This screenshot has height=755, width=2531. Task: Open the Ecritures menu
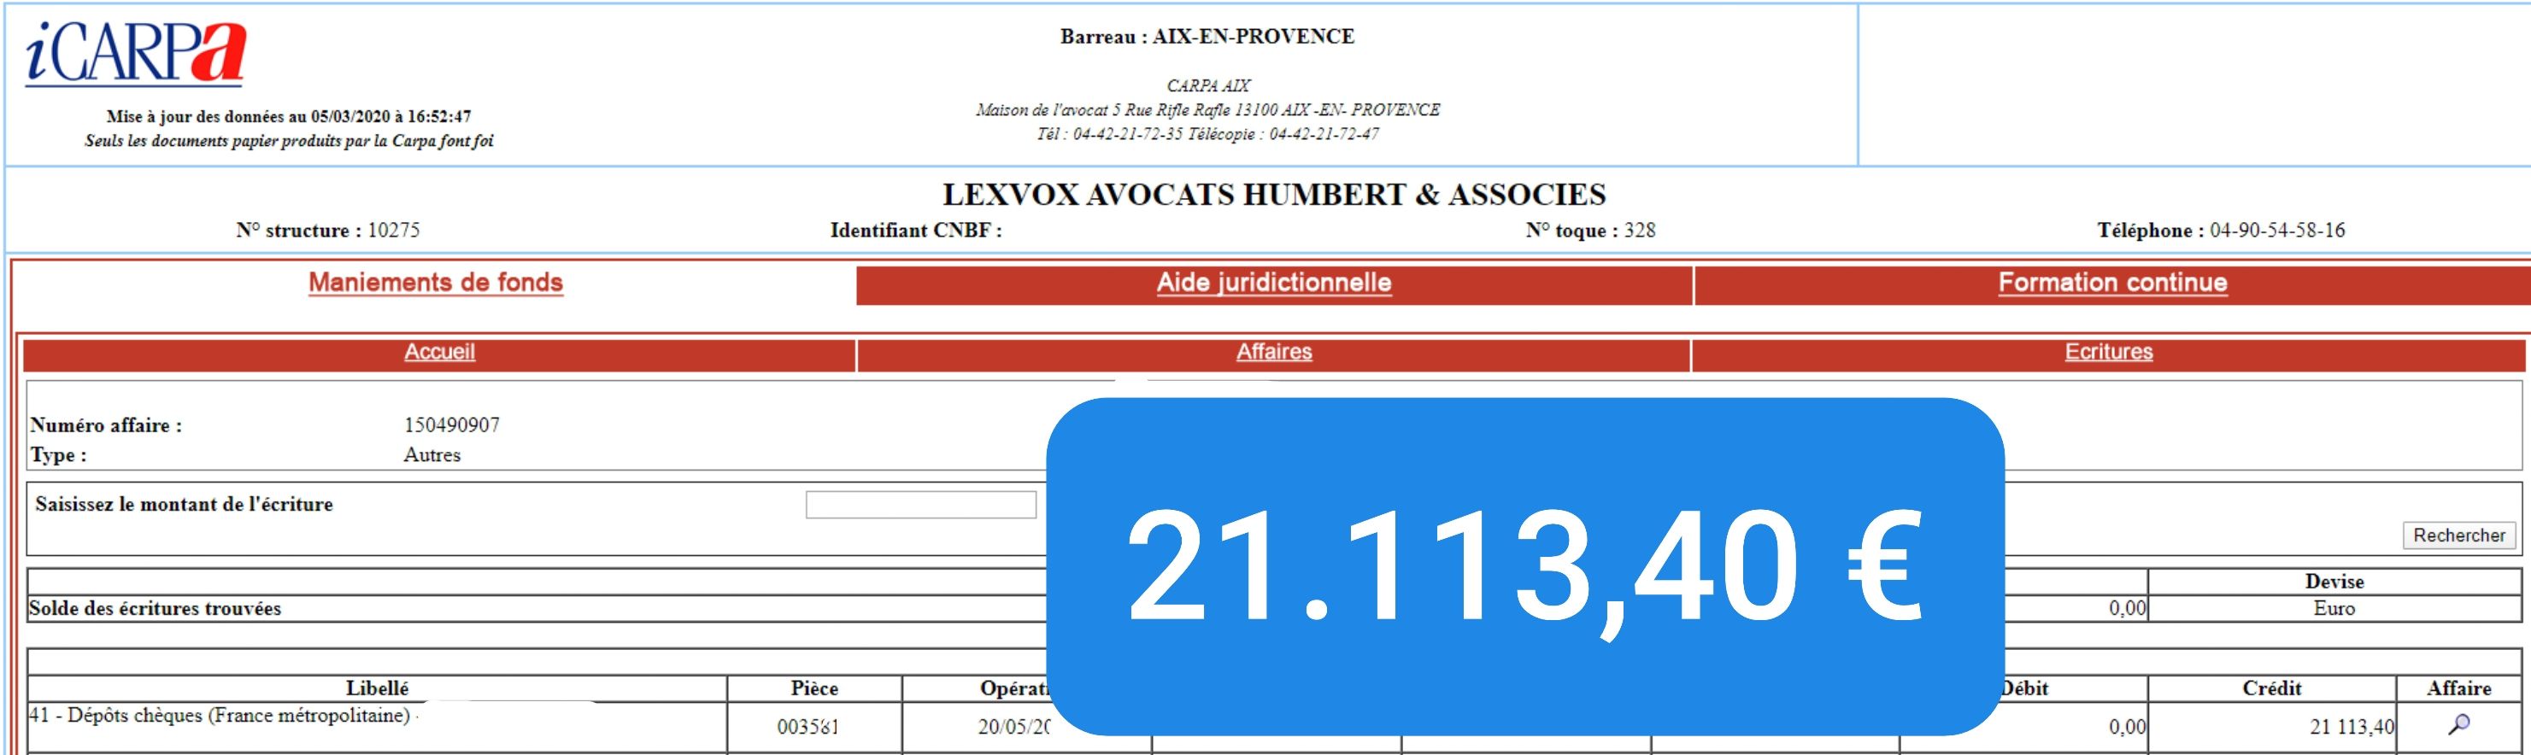click(x=2109, y=353)
